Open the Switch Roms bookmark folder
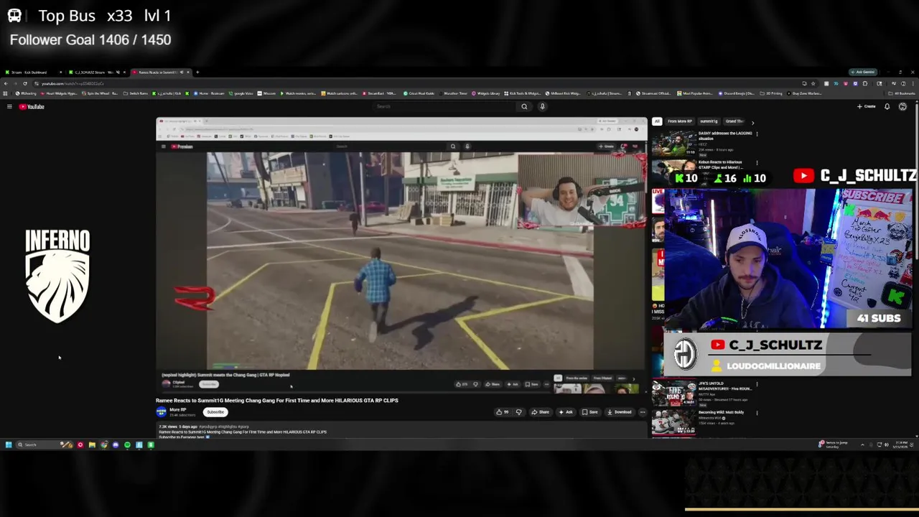919x517 pixels. click(136, 93)
